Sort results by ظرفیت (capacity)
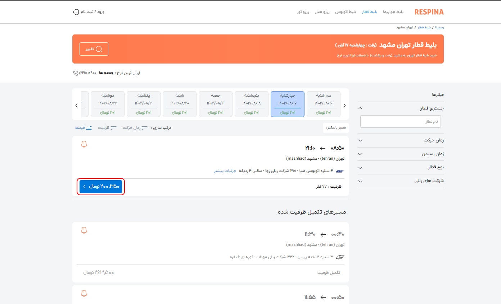Screen dimensions: 501x304 pos(107,127)
